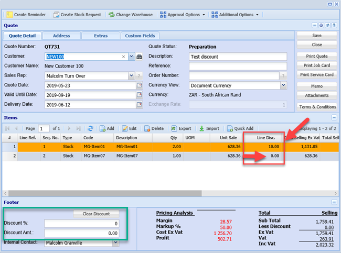
Task: Refresh the Items grid
Action: [90, 128]
